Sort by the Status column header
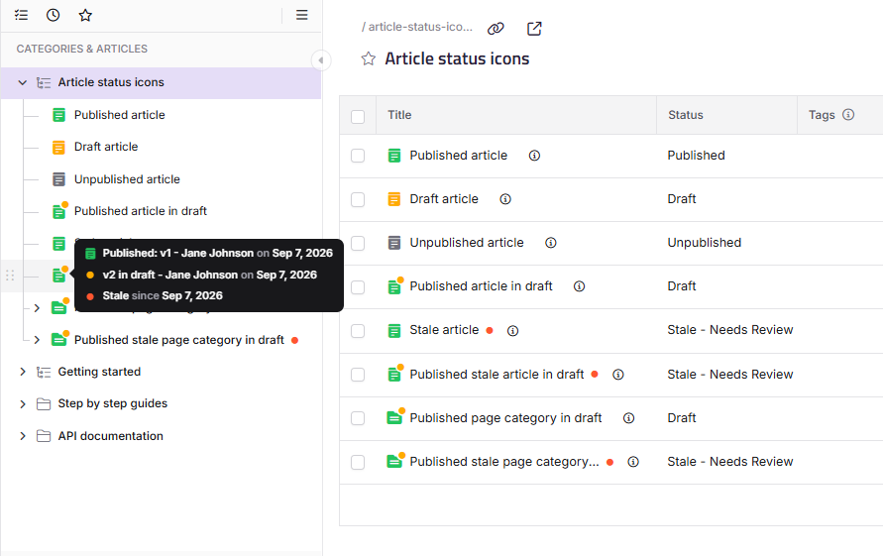 686,115
